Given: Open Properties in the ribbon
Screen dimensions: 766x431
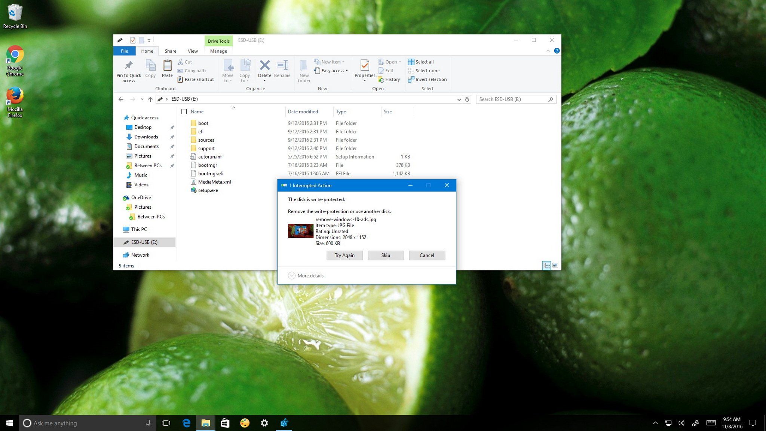Looking at the screenshot, I should (365, 66).
